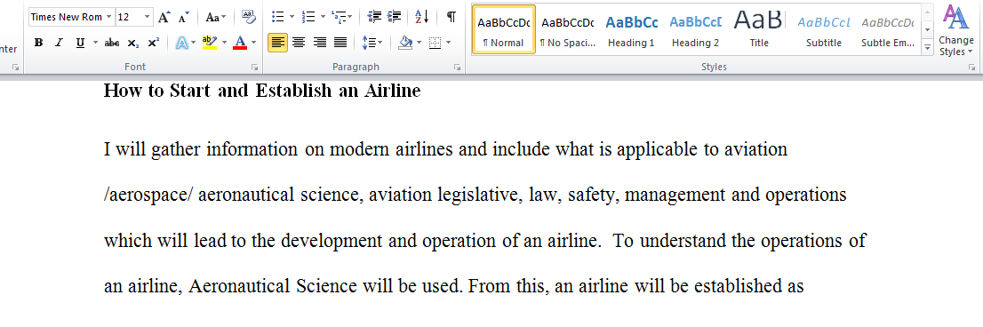Center the paragraph text

click(299, 44)
